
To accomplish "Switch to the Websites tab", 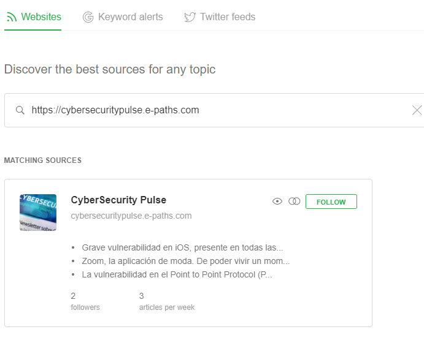I will [x=41, y=17].
